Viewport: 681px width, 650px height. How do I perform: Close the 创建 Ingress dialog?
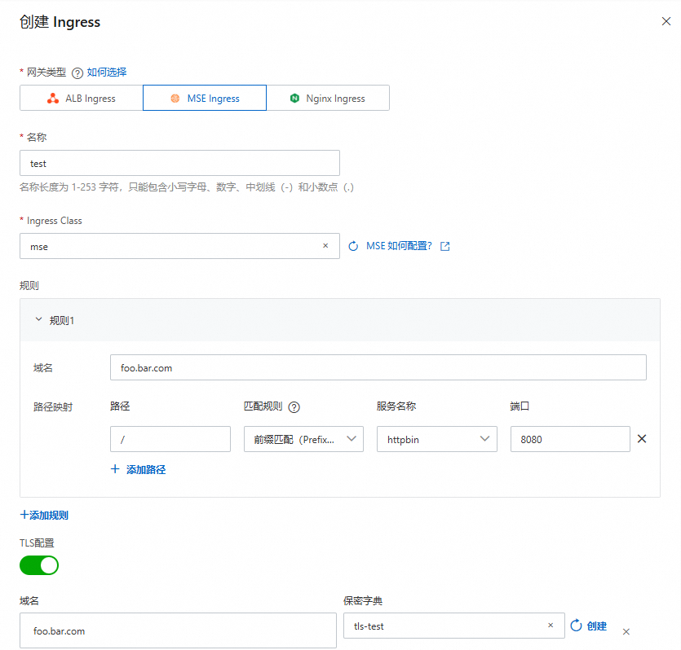pos(666,21)
